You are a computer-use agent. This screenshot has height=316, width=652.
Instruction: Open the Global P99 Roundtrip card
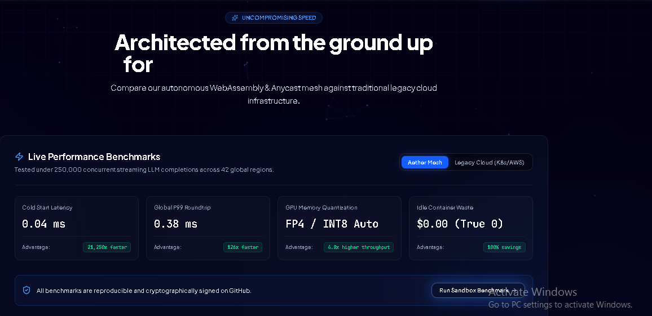[208, 228]
